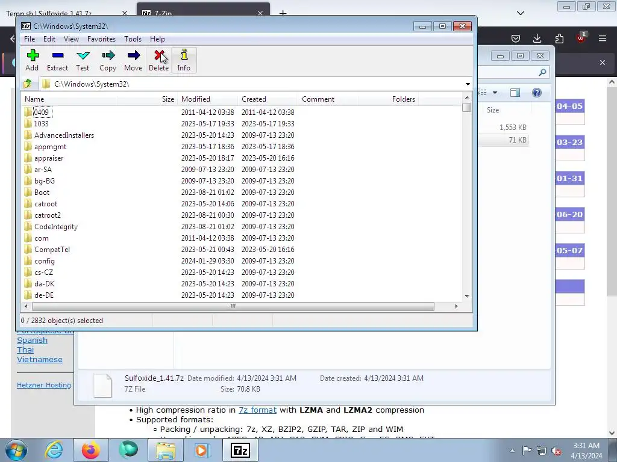The image size is (617, 462).
Task: Close the 7-Zip browser tab
Action: pos(260,13)
